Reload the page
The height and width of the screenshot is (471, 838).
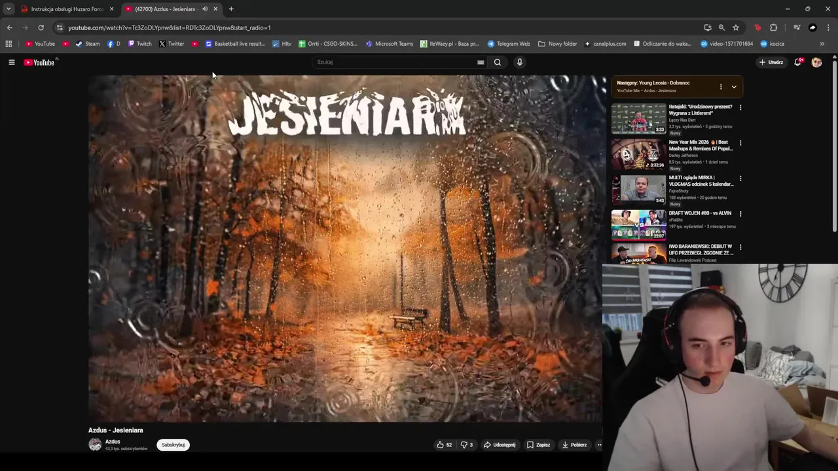(x=41, y=27)
